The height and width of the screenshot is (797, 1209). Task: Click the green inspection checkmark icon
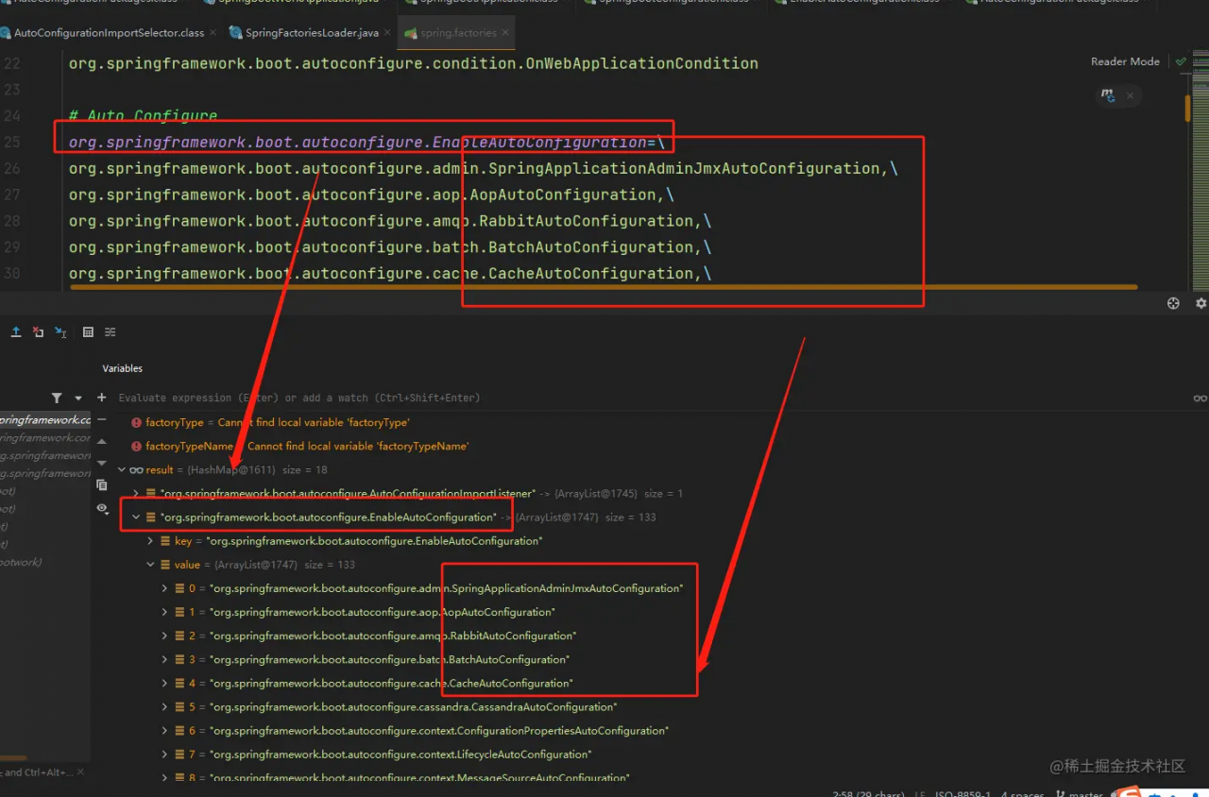coord(1181,61)
